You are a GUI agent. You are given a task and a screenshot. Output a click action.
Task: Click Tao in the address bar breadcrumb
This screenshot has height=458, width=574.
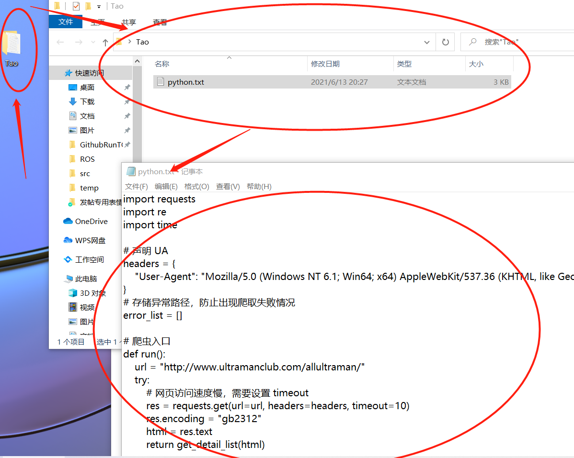point(142,42)
